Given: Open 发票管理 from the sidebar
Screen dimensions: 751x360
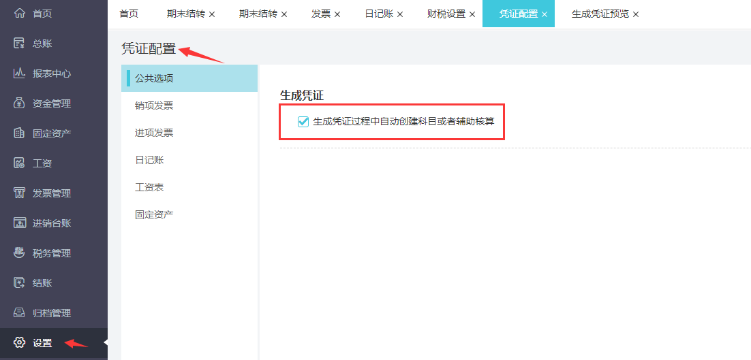Looking at the screenshot, I should point(54,193).
